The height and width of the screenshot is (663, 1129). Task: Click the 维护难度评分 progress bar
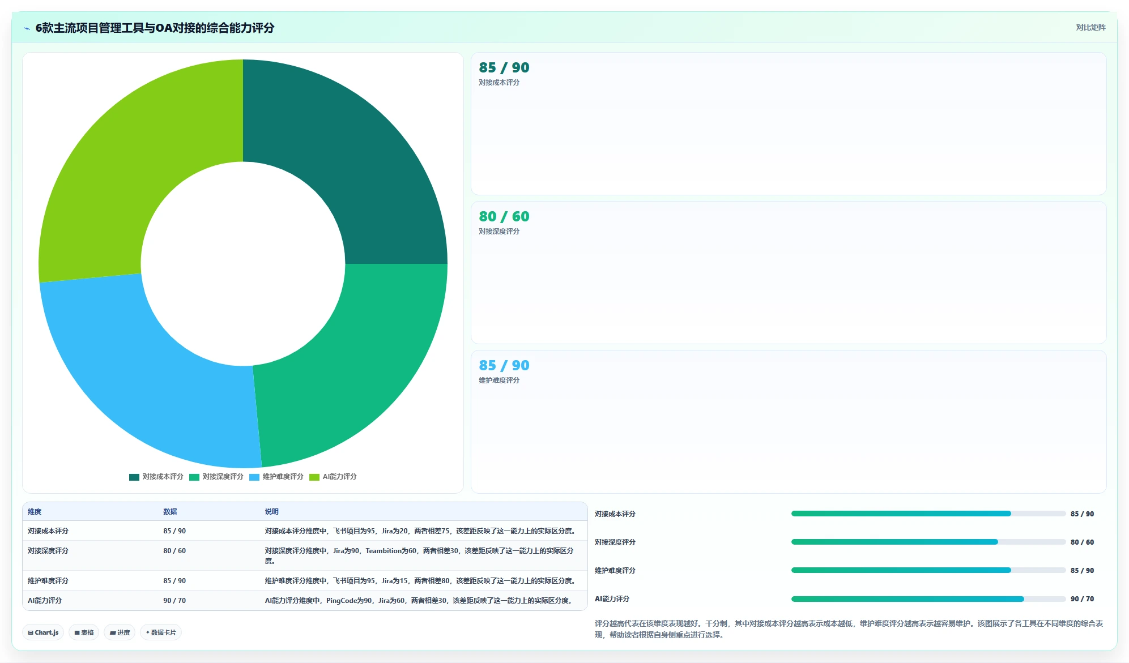tap(928, 570)
